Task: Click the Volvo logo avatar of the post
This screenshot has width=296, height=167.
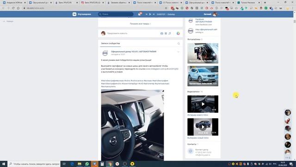Action: (105, 53)
